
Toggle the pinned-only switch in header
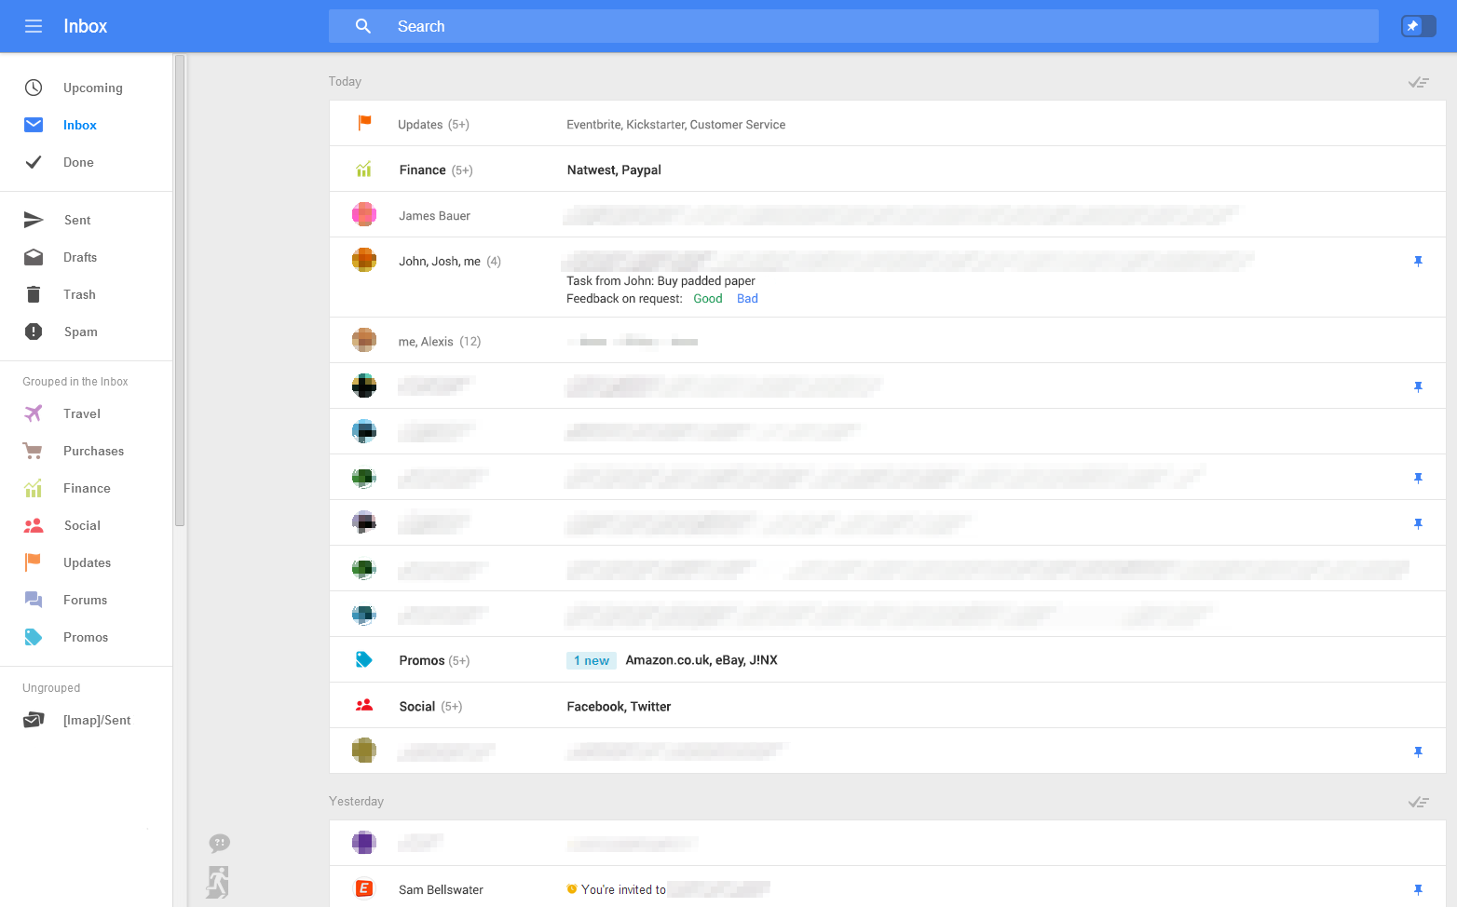pyautogui.click(x=1419, y=26)
